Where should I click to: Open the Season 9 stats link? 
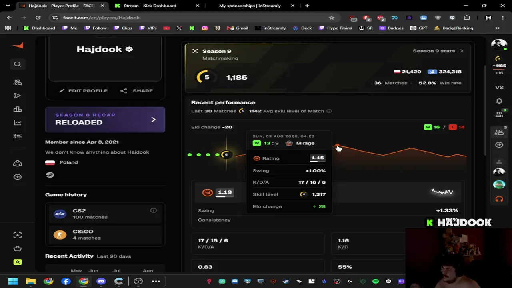coord(438,51)
